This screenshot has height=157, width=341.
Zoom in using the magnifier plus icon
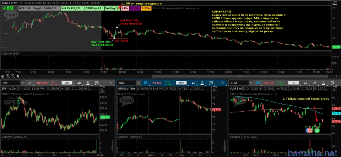coord(7,76)
